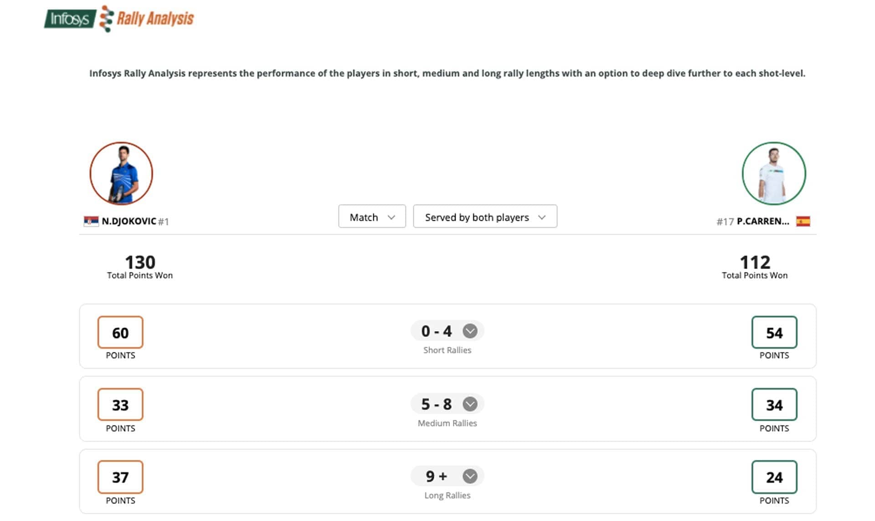The image size is (875, 521).
Task: Click the Spanish flag icon
Action: tap(803, 221)
